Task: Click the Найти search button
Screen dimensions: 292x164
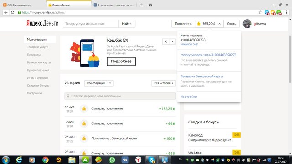Action: pyautogui.click(x=127, y=24)
